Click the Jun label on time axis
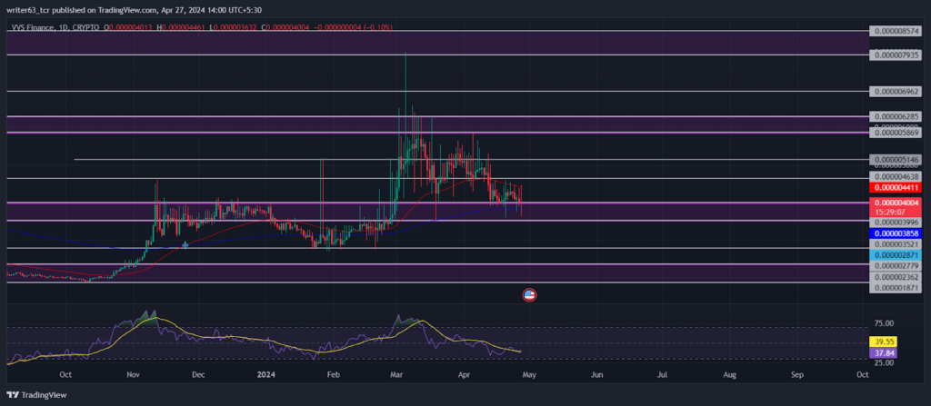931x406 pixels. pos(597,375)
